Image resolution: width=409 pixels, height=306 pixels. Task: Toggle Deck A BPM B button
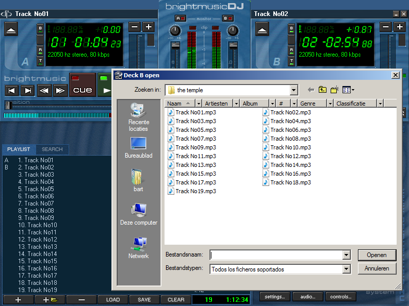click(x=40, y=29)
